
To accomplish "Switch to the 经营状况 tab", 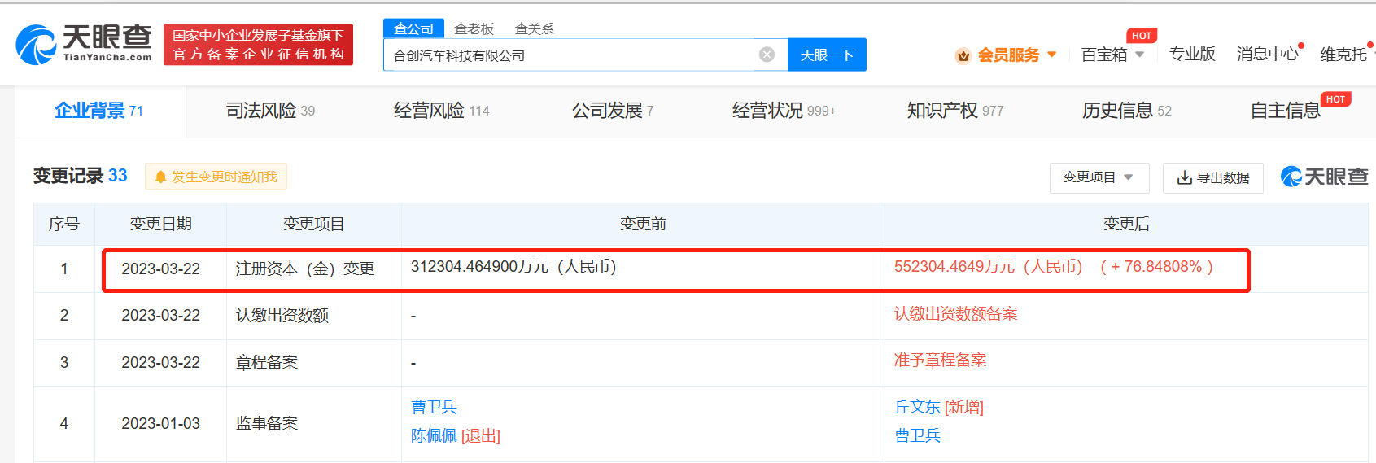I will [x=784, y=111].
